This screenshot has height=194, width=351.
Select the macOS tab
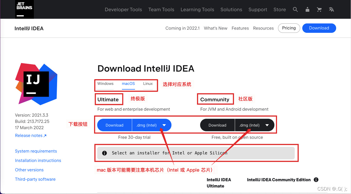[128, 84]
